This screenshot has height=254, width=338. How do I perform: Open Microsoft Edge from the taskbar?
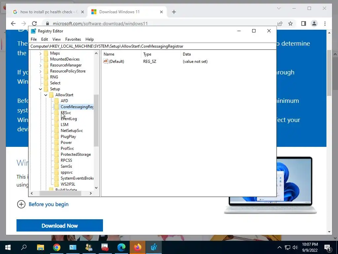pos(121,247)
